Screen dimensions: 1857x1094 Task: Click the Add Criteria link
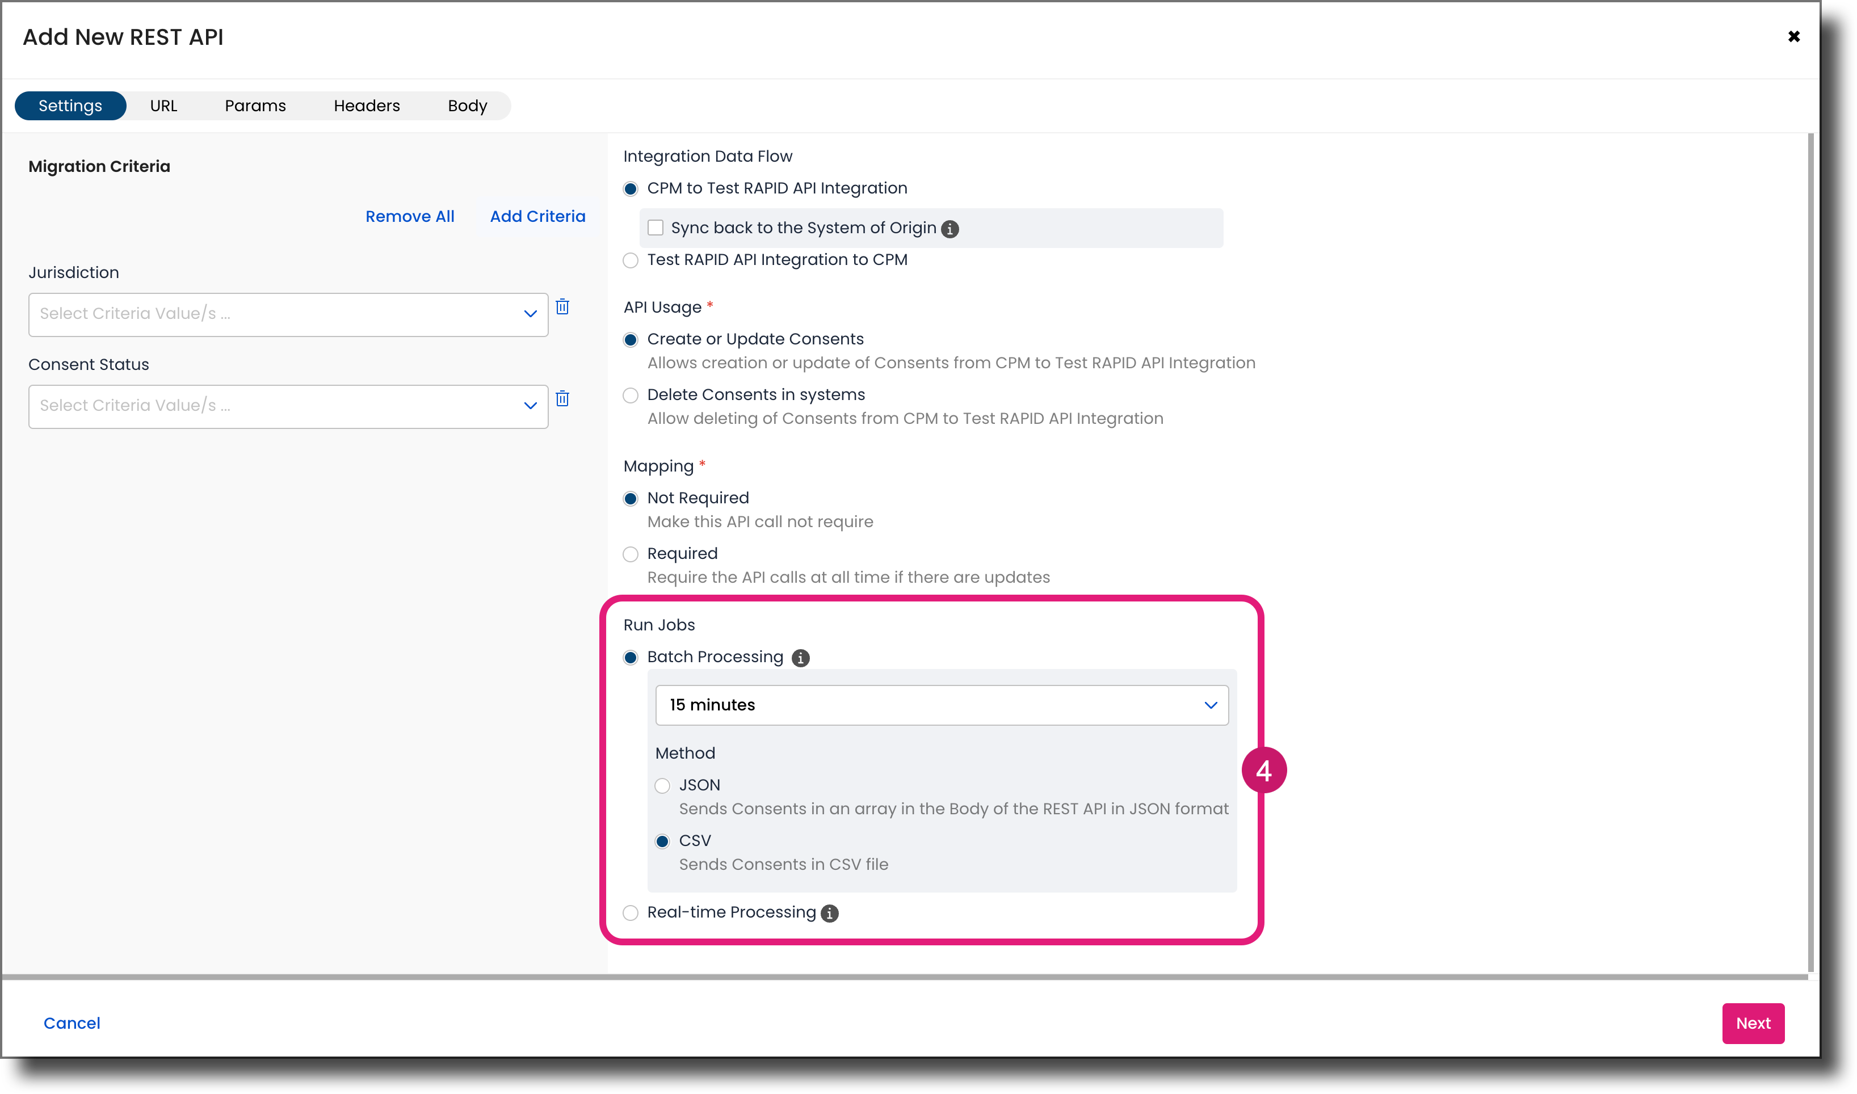[537, 217]
